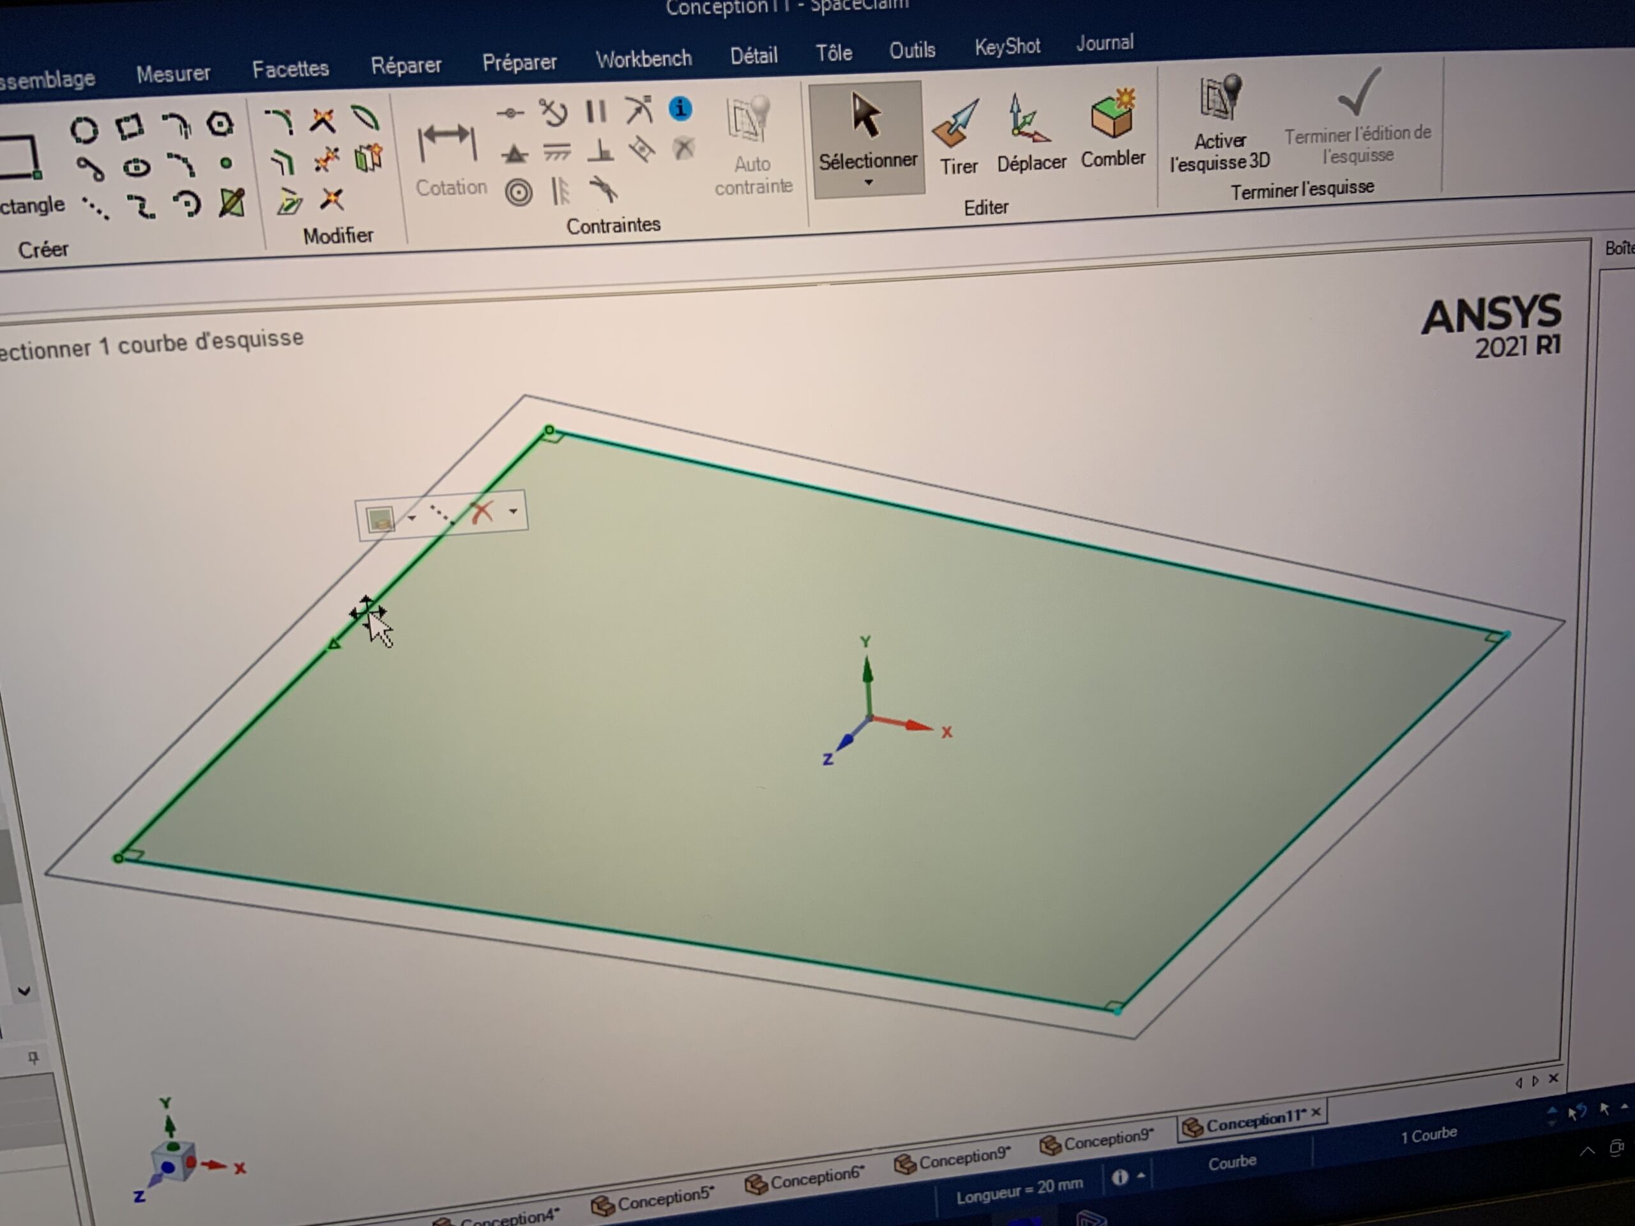Choose the Polygon sketch tool
Screen dimensions: 1635x1226
pos(220,124)
